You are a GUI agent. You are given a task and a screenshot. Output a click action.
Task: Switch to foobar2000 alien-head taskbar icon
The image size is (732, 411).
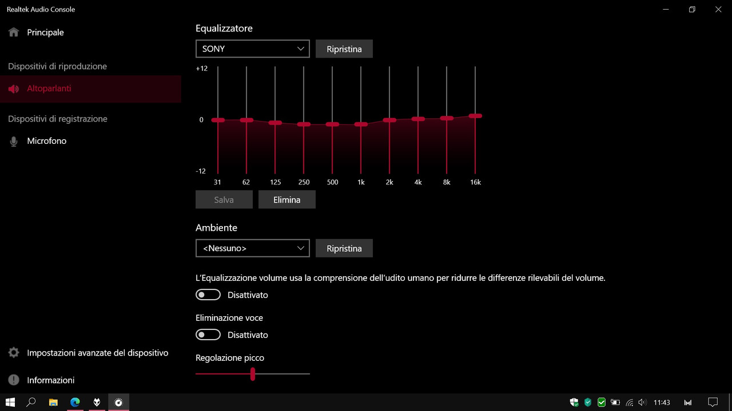(97, 402)
